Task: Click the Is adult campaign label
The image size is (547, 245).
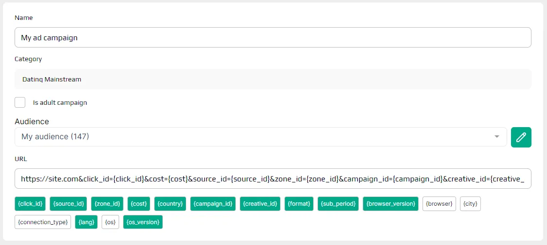Action: point(60,103)
